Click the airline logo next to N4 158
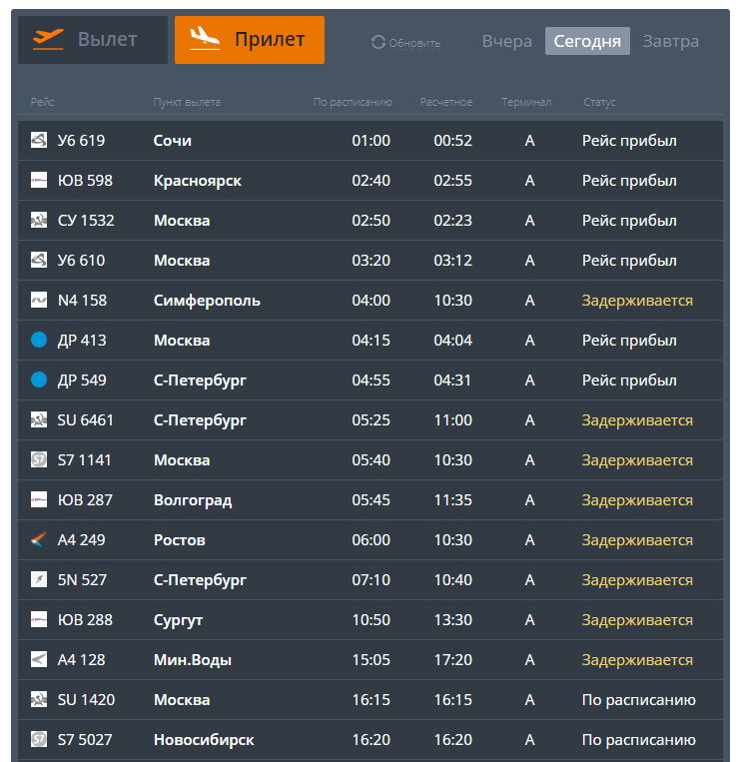Screen dimensions: 741x762 click(x=39, y=301)
